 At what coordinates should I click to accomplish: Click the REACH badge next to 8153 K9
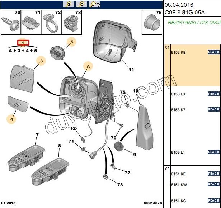[214, 52]
